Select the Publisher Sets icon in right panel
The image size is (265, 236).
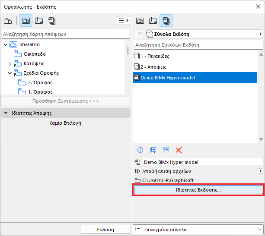click(166, 21)
